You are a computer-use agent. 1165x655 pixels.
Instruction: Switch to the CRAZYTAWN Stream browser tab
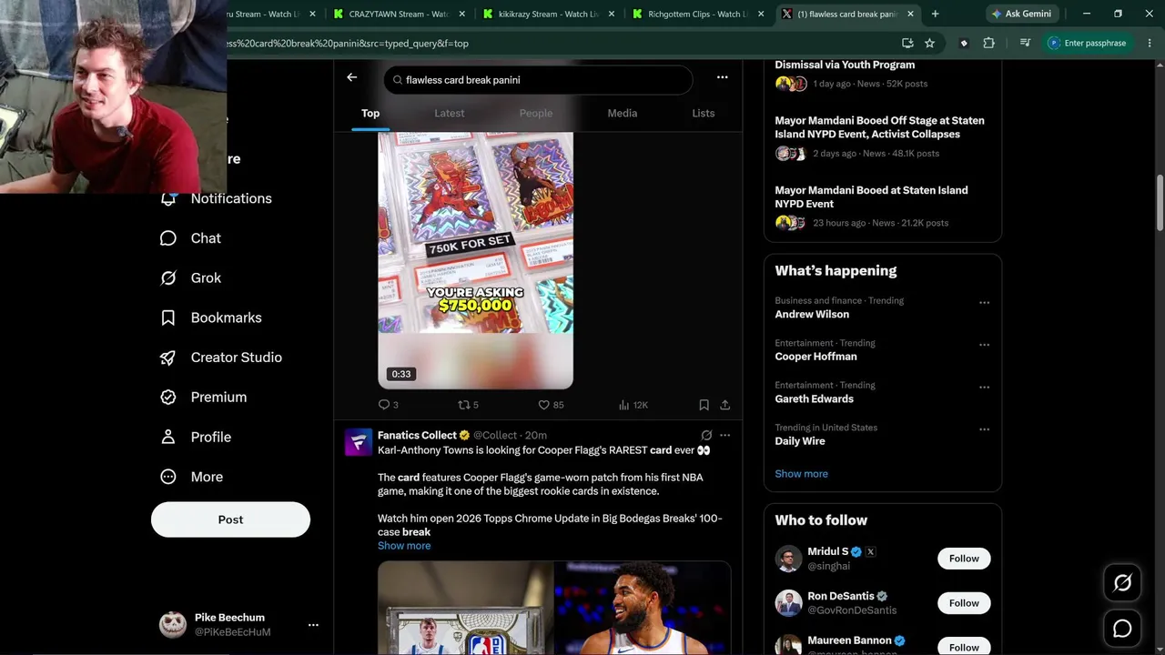(x=400, y=14)
